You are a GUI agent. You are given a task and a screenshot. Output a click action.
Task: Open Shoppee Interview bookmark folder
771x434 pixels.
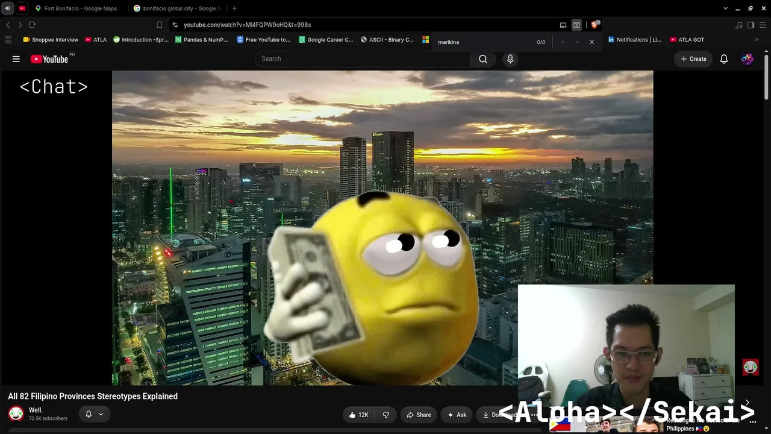point(51,40)
